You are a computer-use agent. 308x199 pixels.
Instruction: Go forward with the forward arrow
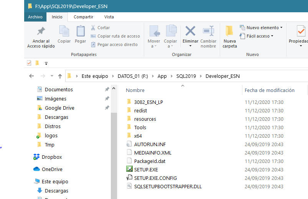[x=43, y=76]
